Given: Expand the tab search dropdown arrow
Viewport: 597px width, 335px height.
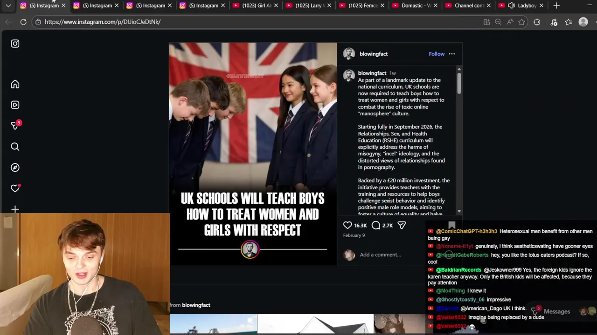Looking at the screenshot, I should pyautogui.click(x=8, y=6).
